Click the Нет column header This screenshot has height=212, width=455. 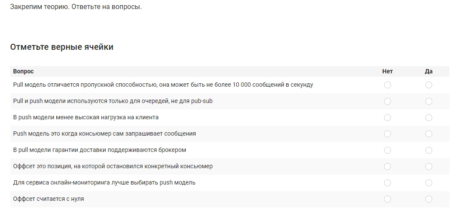[388, 71]
